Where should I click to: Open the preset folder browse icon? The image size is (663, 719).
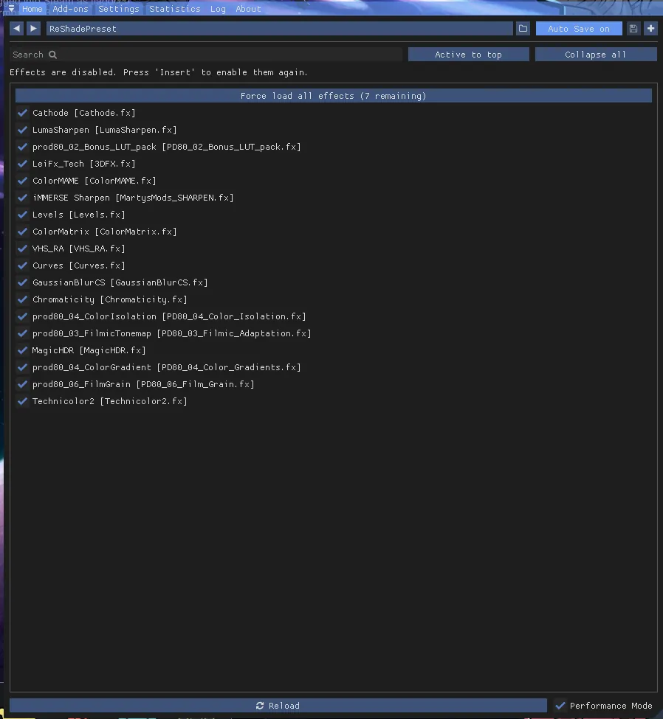pyautogui.click(x=523, y=29)
